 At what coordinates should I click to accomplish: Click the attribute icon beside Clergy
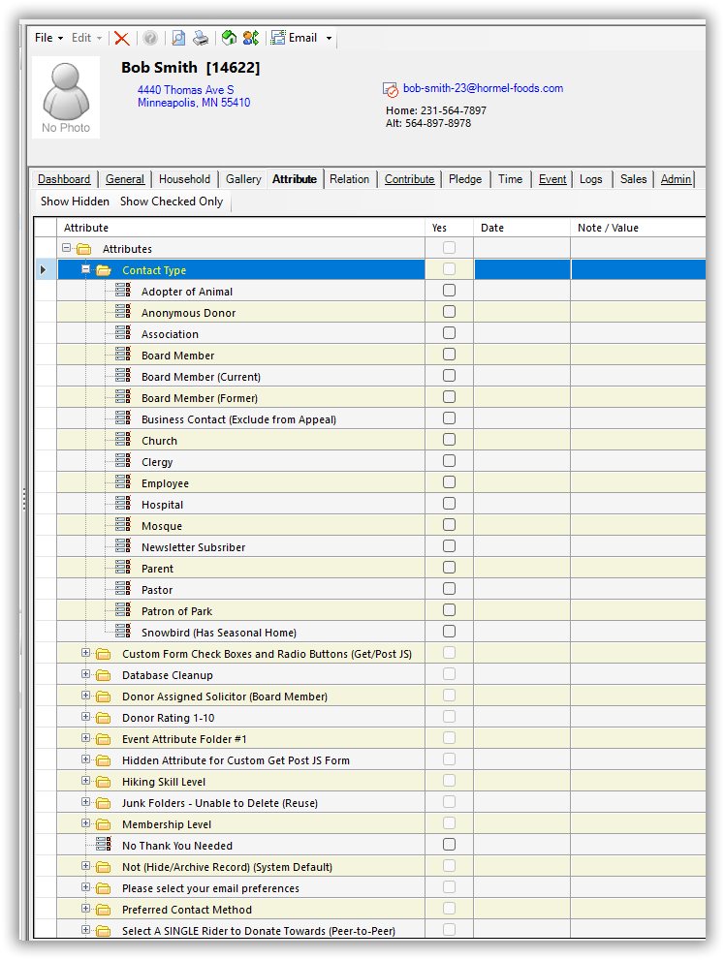123,462
